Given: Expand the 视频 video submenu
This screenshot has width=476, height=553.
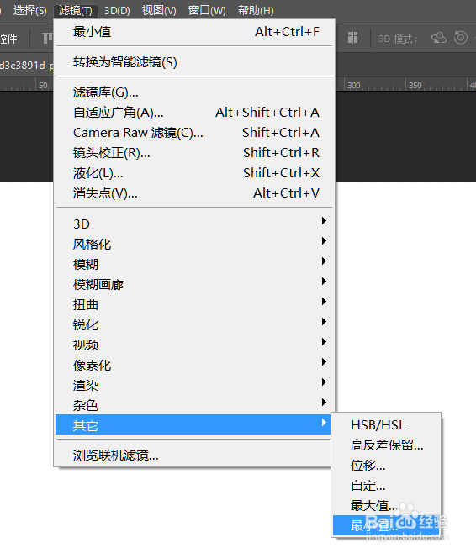Looking at the screenshot, I should pos(194,345).
